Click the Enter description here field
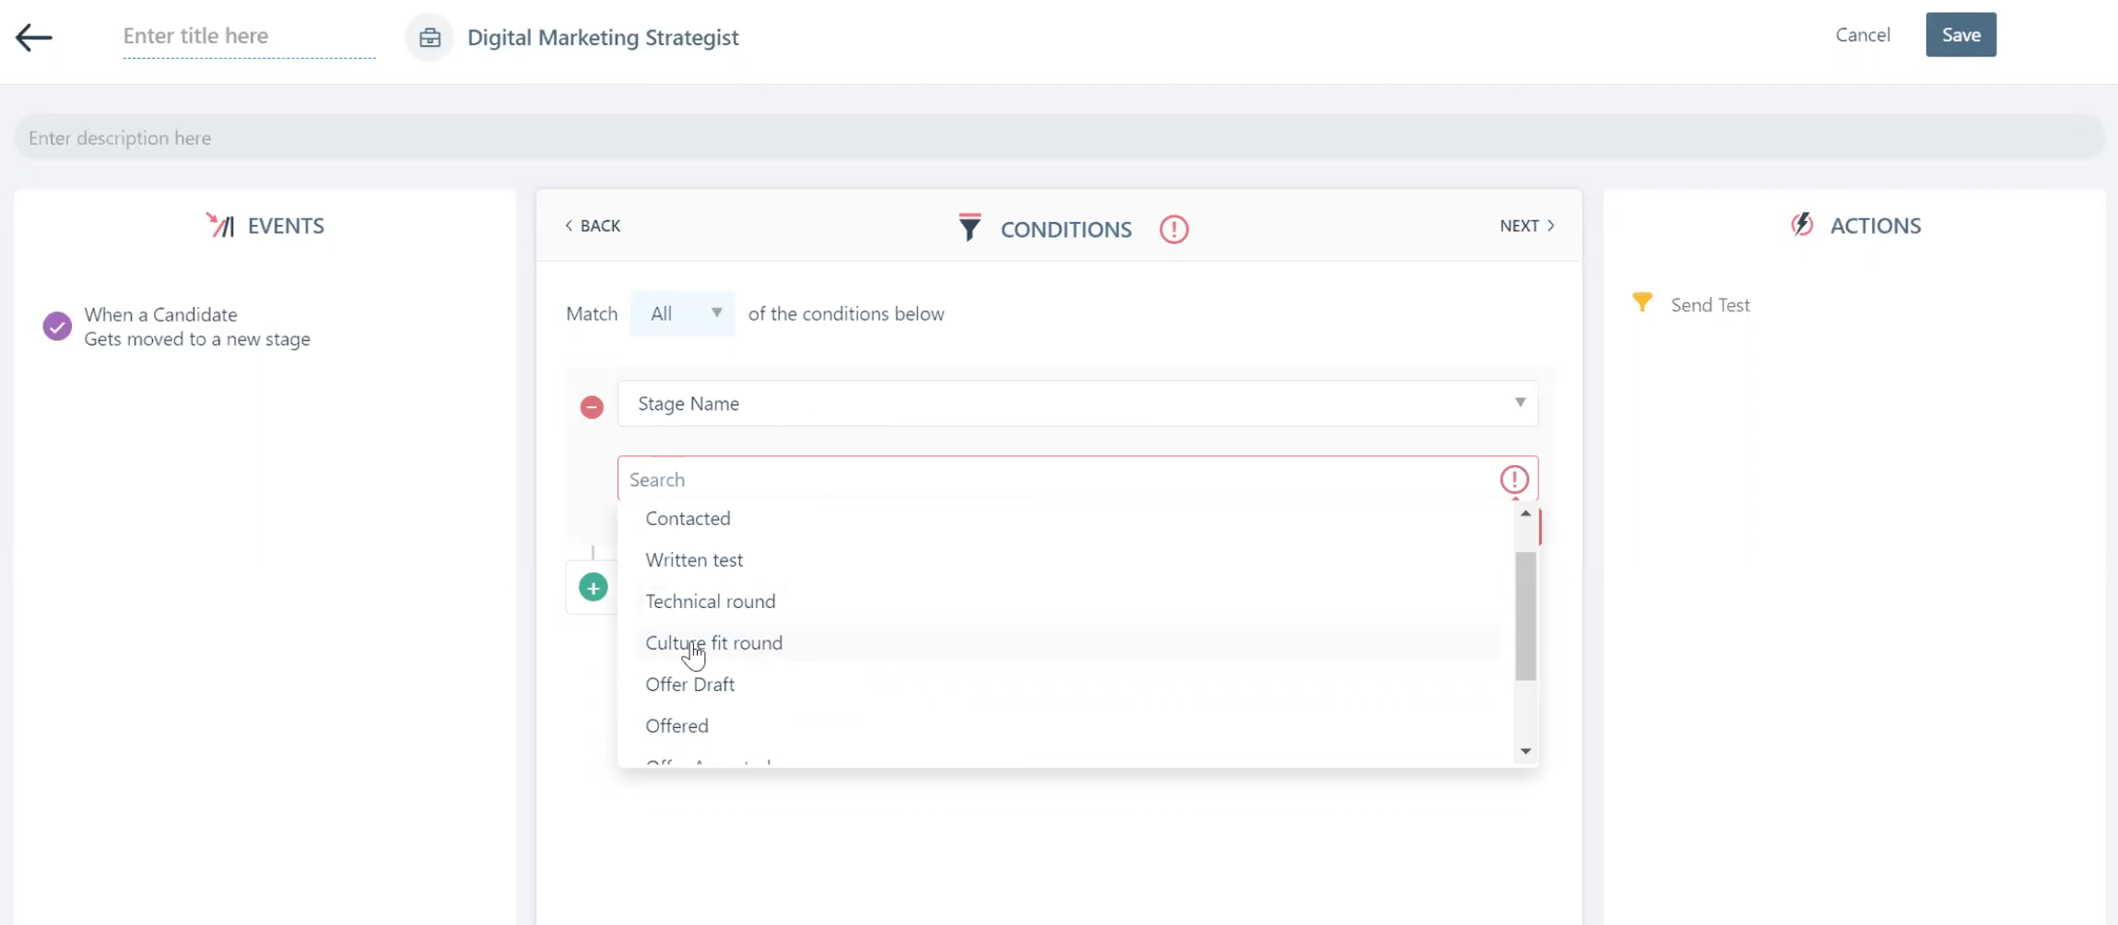The width and height of the screenshot is (2118, 925). [1059, 137]
